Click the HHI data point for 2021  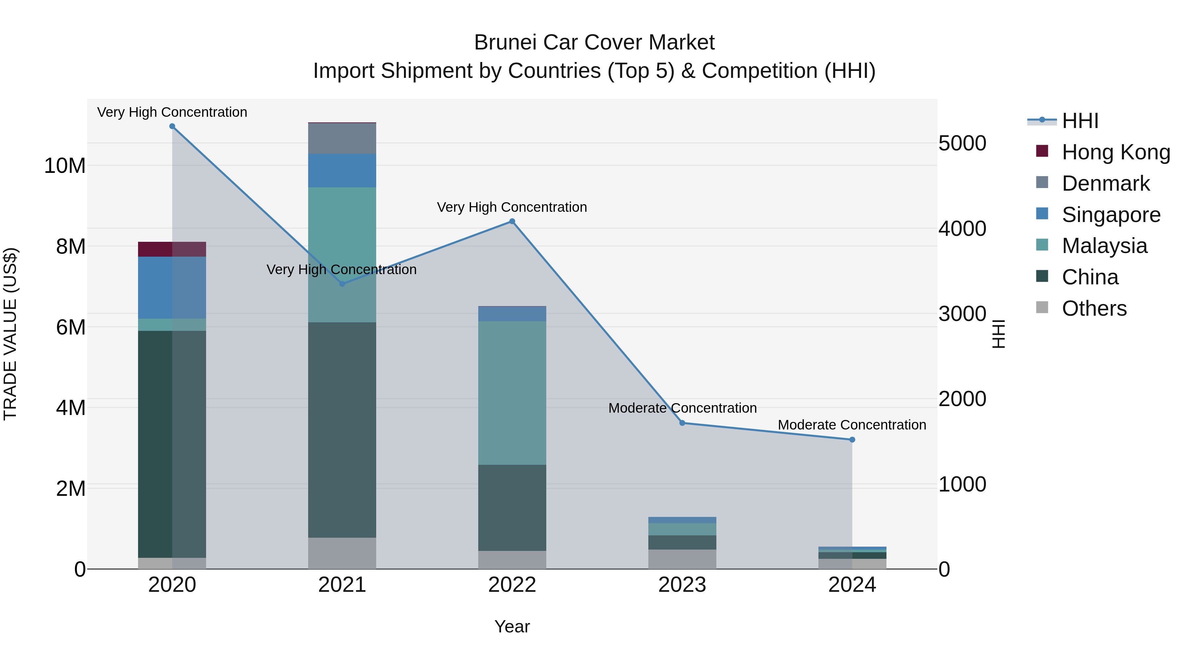click(x=342, y=284)
